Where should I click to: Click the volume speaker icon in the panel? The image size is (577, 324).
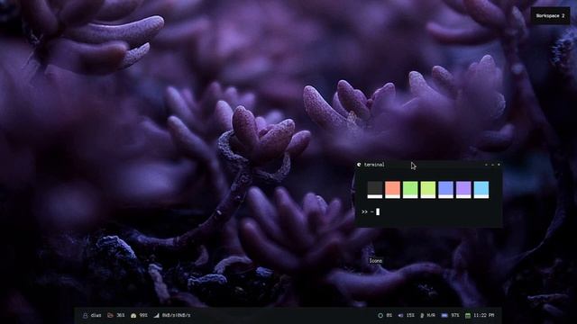coord(400,315)
